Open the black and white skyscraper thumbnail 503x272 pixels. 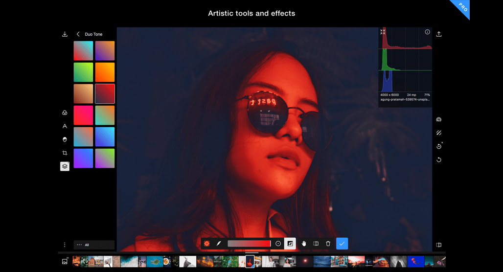tap(398, 262)
